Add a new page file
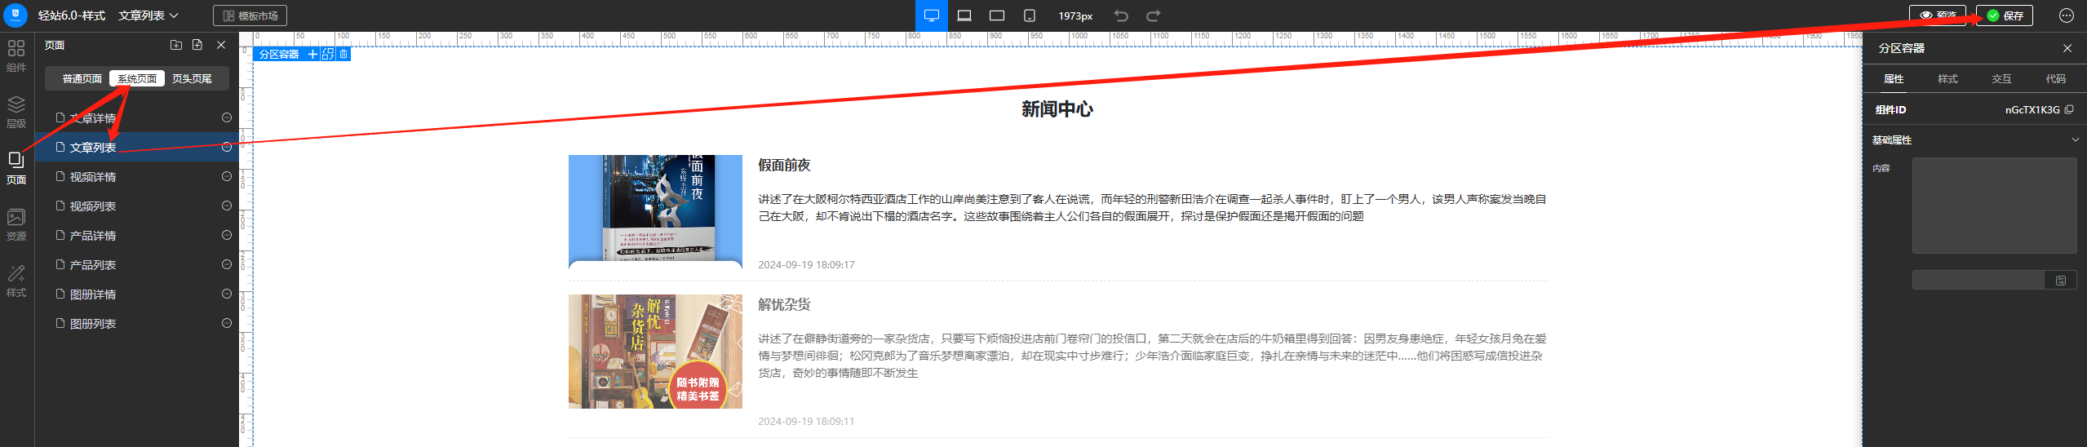The width and height of the screenshot is (2087, 447). click(197, 45)
